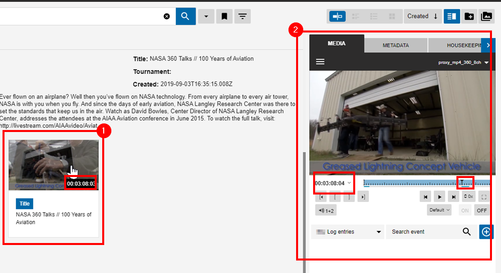
Task: Click the fullscreen player icon
Action: click(483, 197)
